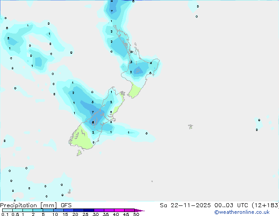Click legend scale label '30'

(95, 214)
